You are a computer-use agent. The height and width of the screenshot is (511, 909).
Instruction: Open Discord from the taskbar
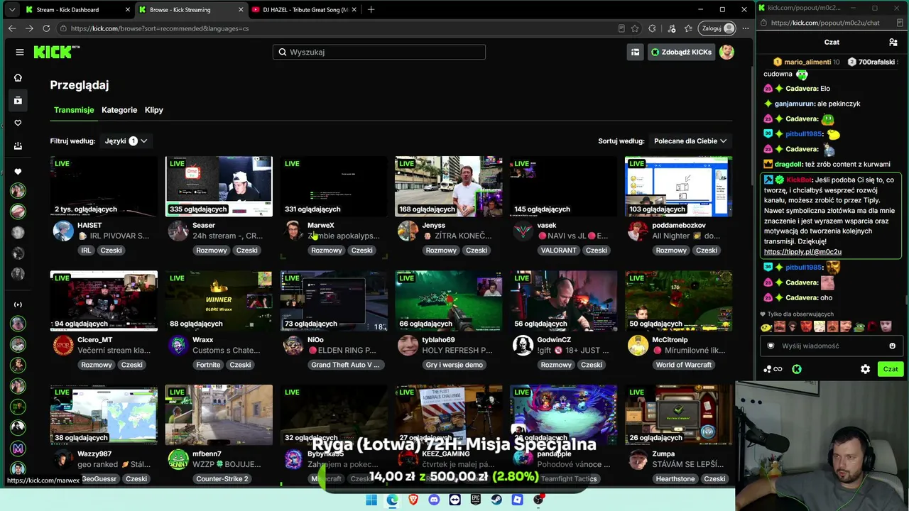click(434, 500)
